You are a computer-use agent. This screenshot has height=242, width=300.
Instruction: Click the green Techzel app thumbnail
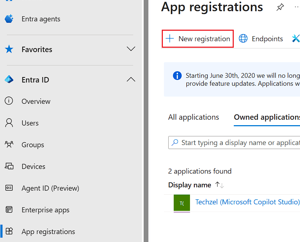coord(182,203)
